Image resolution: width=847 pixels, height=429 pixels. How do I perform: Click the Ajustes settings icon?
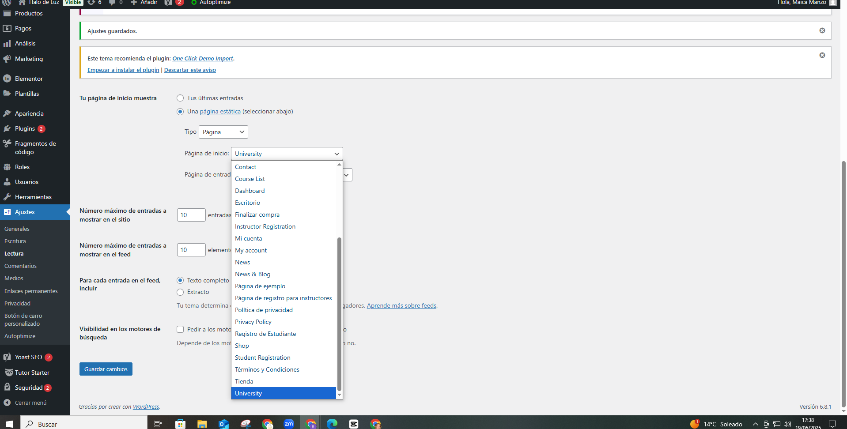point(7,212)
